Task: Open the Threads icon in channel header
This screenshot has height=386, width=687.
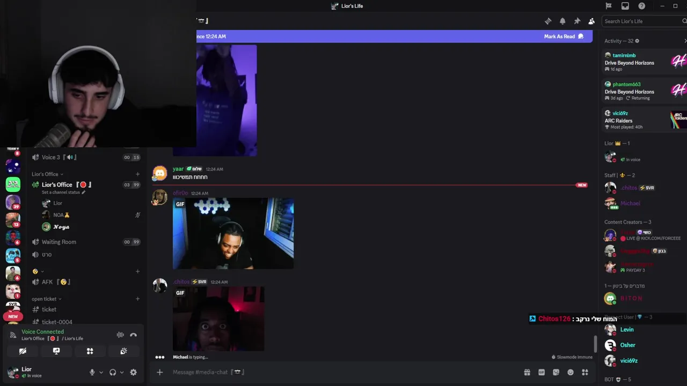Action: coord(548,21)
